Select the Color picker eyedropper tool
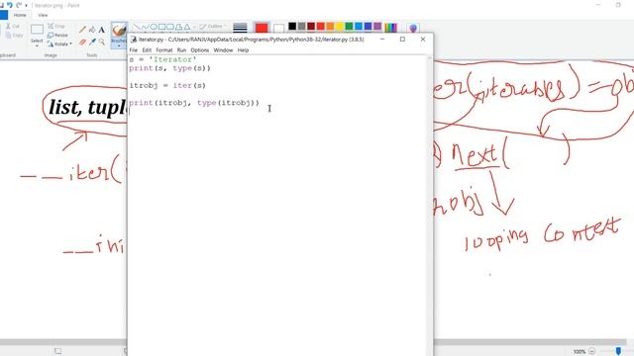The image size is (634, 356). point(92,42)
